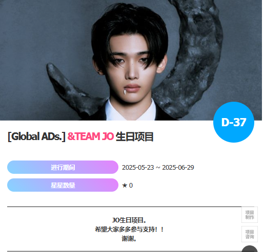Click the end date 2025-06-29
Image resolution: width=264 pixels, height=252 pixels.
(178, 168)
